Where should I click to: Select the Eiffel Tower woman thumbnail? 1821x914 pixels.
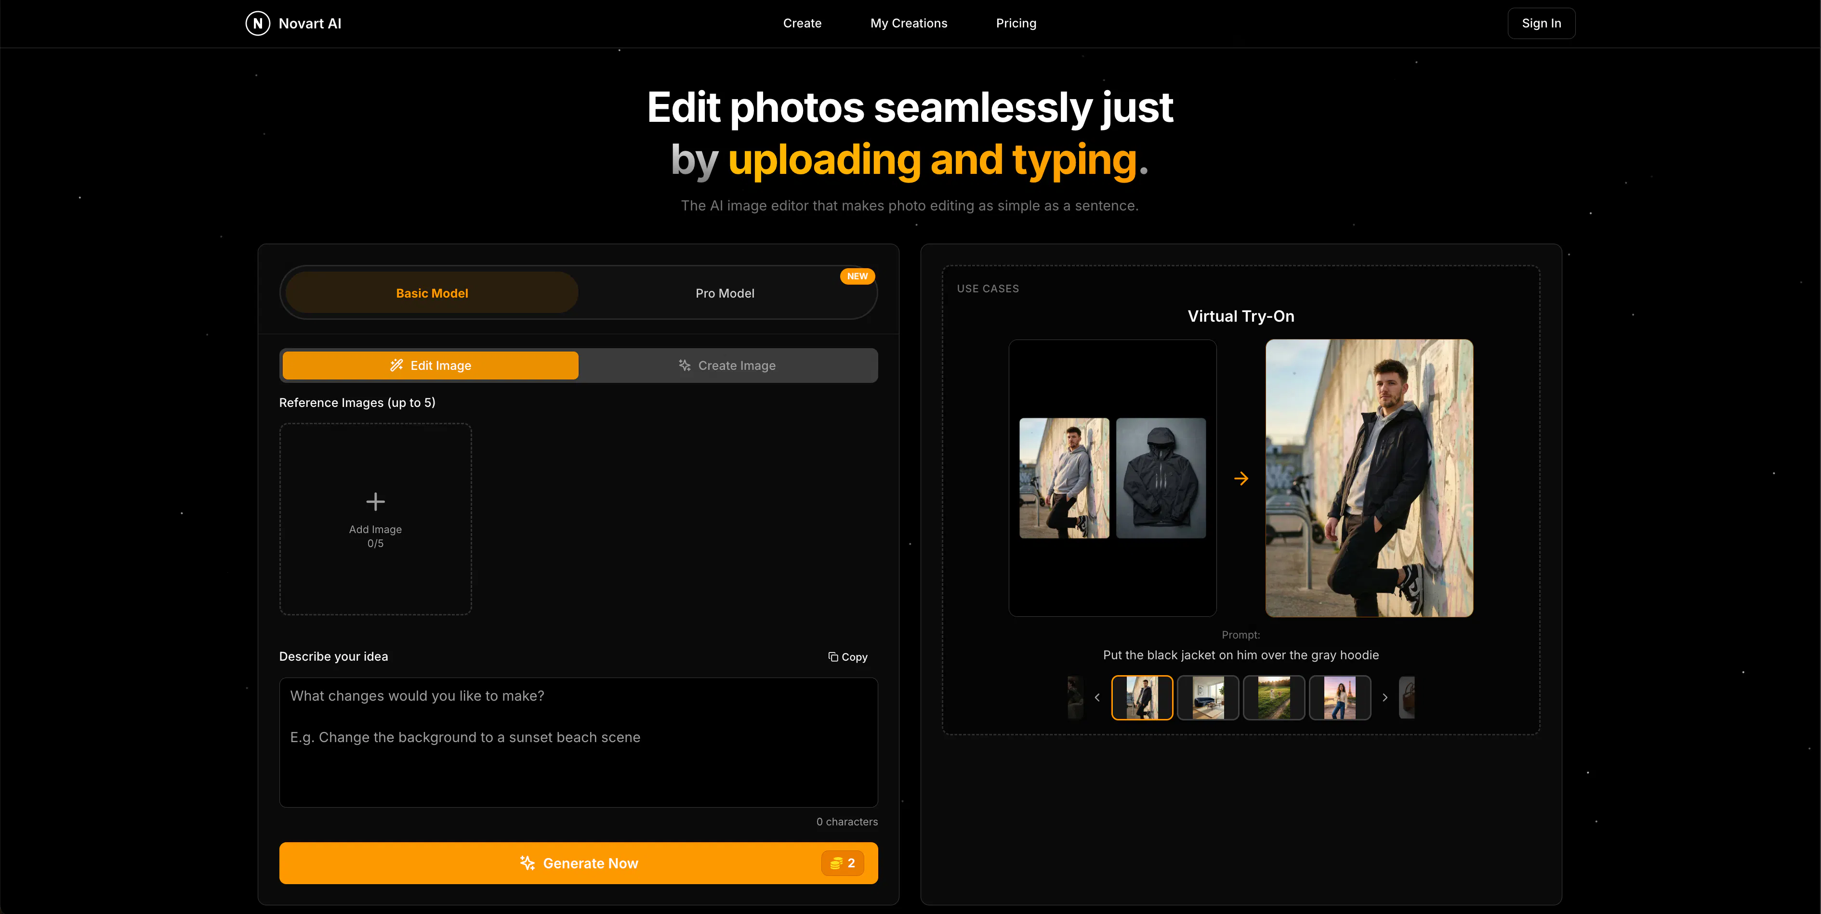1340,698
